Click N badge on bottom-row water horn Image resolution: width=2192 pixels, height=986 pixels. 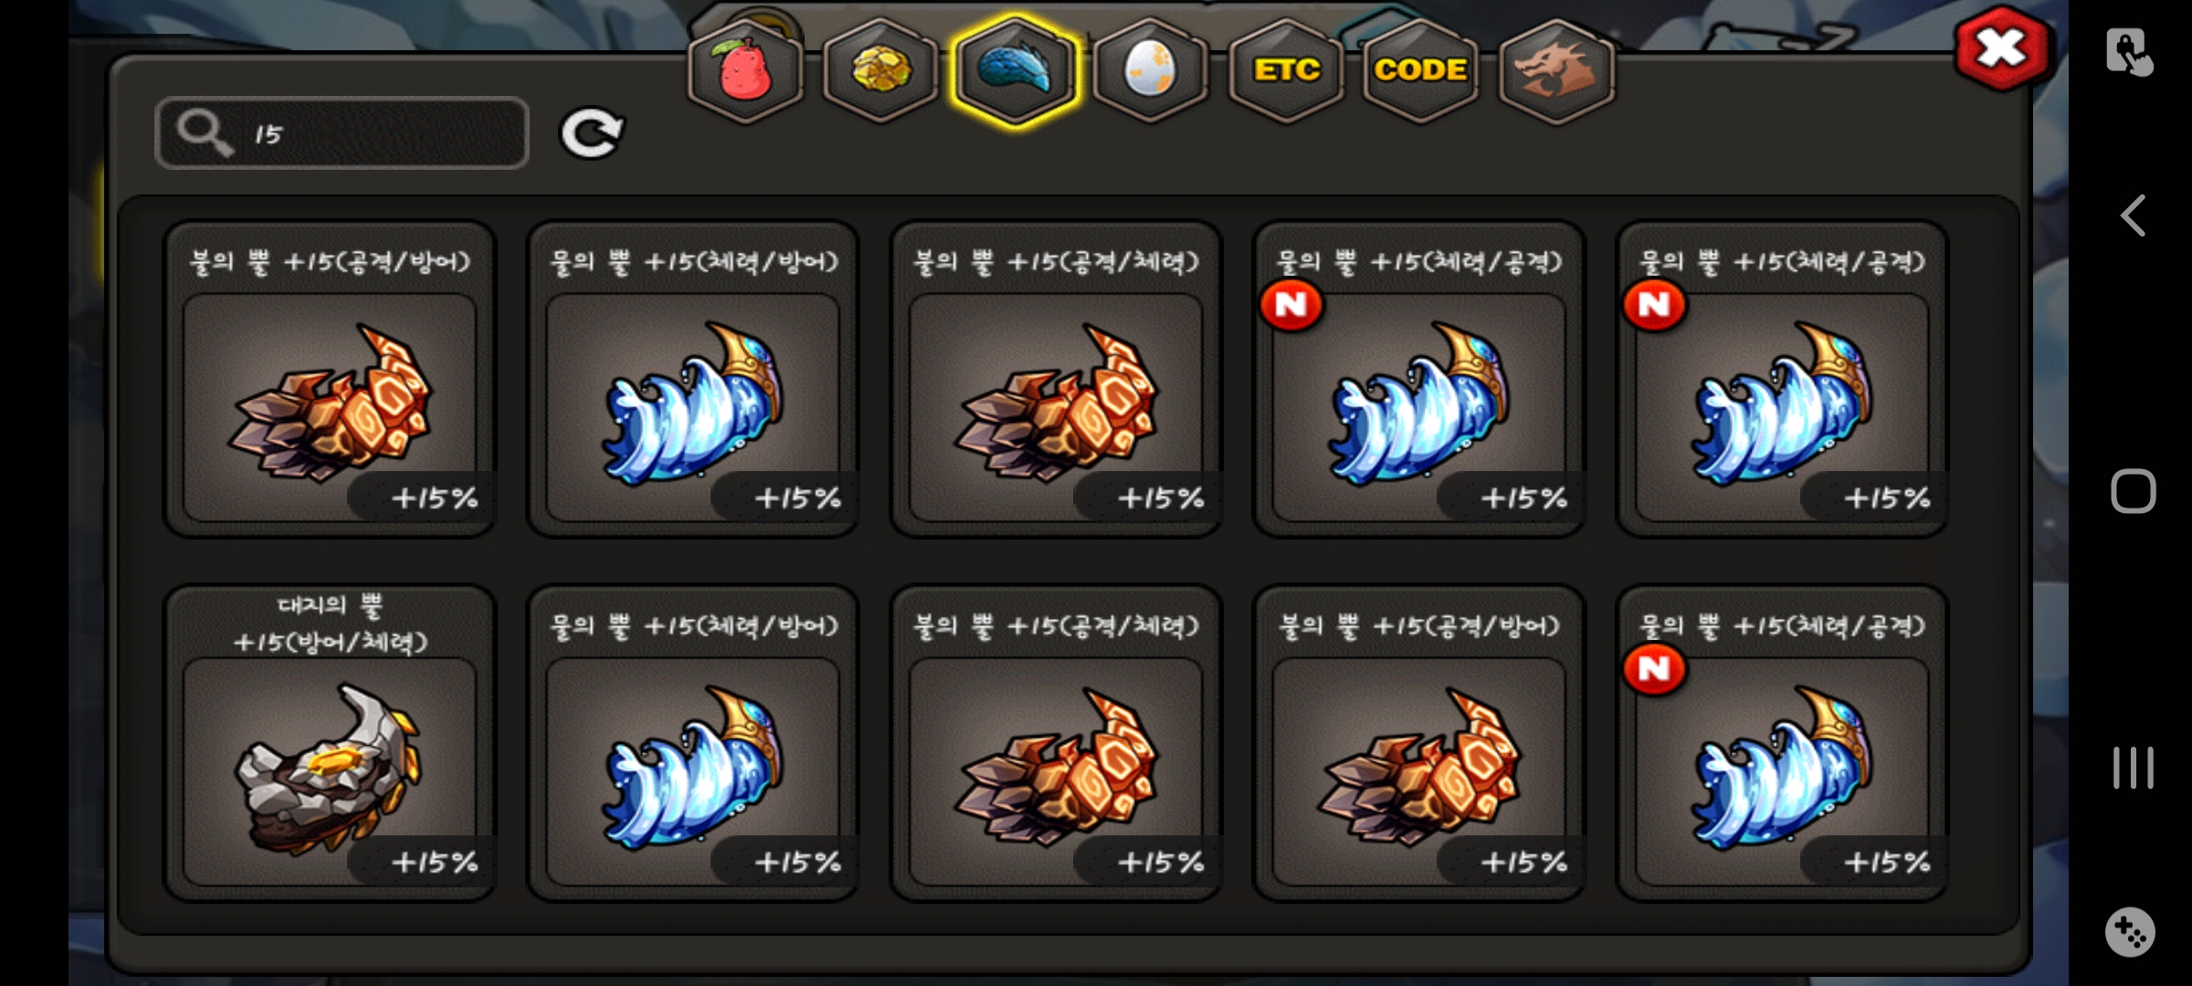[1654, 669]
